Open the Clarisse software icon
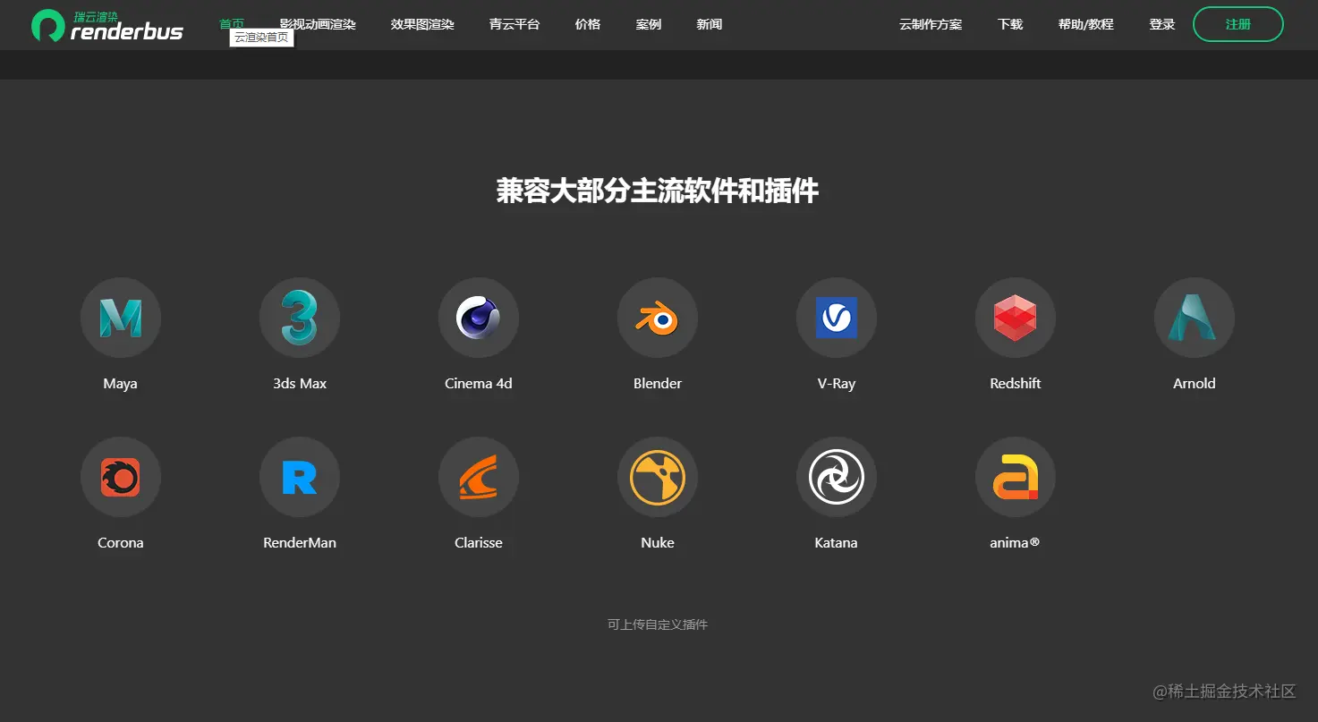The image size is (1318, 722). tap(479, 476)
